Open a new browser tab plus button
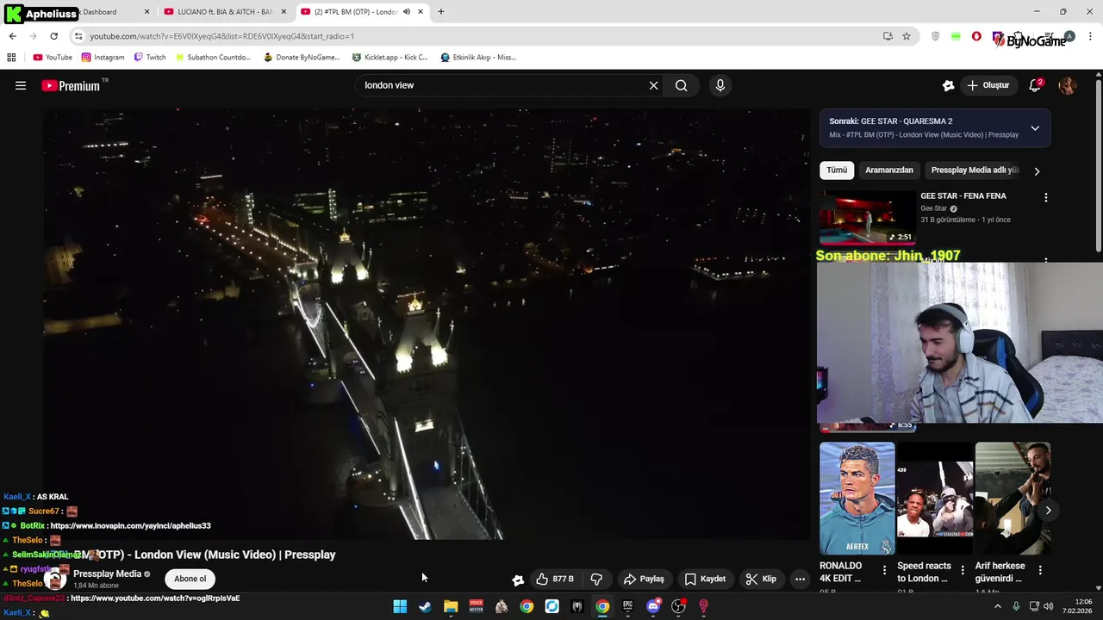This screenshot has width=1103, height=620. point(441,12)
